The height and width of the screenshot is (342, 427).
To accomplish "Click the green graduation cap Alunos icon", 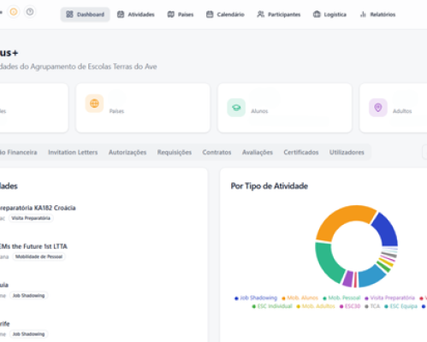I will [236, 108].
